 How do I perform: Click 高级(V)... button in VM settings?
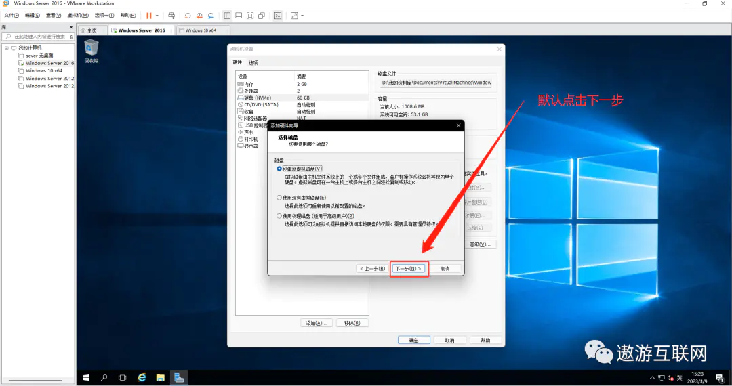(481, 244)
